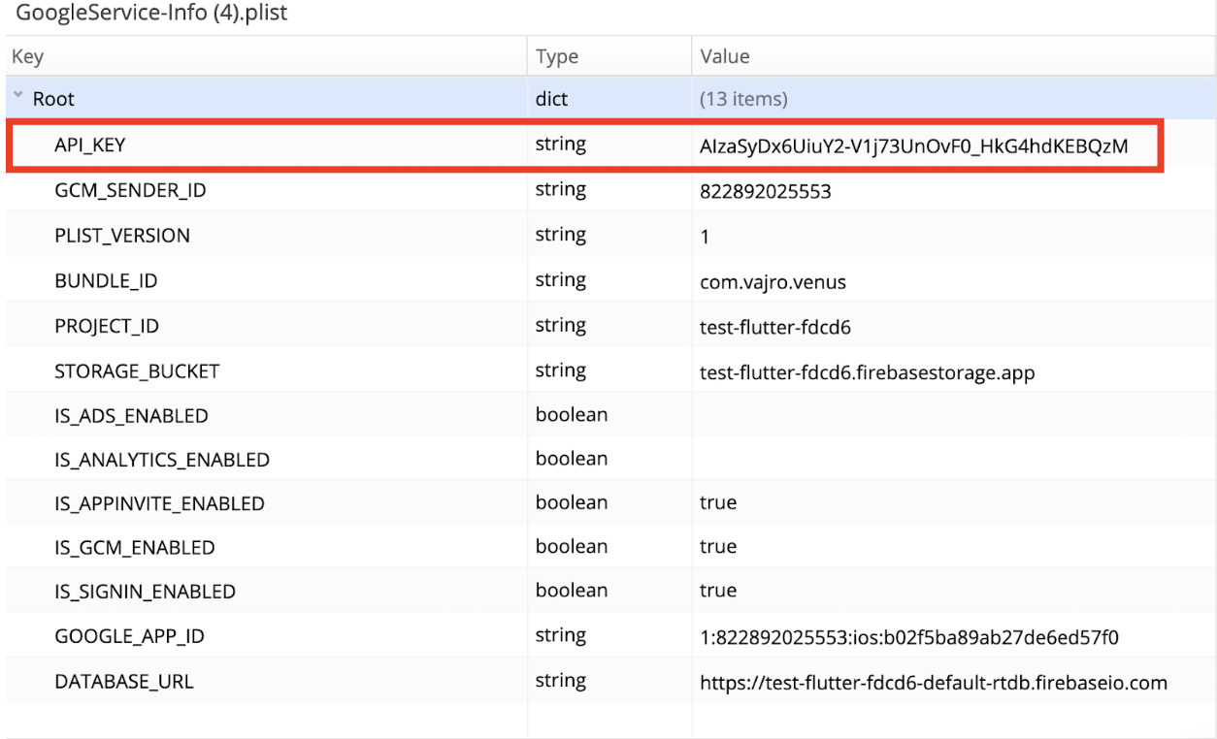Select the PLIST_VERSION key
Screen dimensions: 1217x739
tap(122, 236)
